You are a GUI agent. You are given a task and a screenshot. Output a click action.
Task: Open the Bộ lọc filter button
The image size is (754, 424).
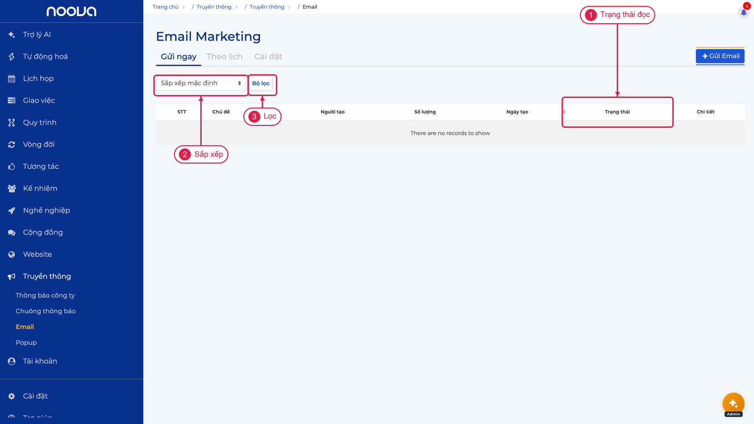point(261,83)
